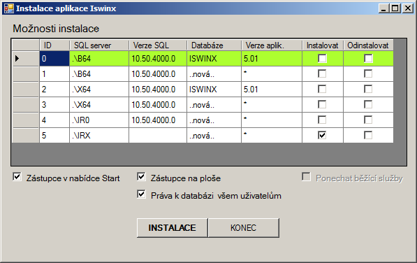Click Verze aplik. 5.01 in row 2
The height and width of the screenshot is (263, 417).
pyautogui.click(x=272, y=89)
